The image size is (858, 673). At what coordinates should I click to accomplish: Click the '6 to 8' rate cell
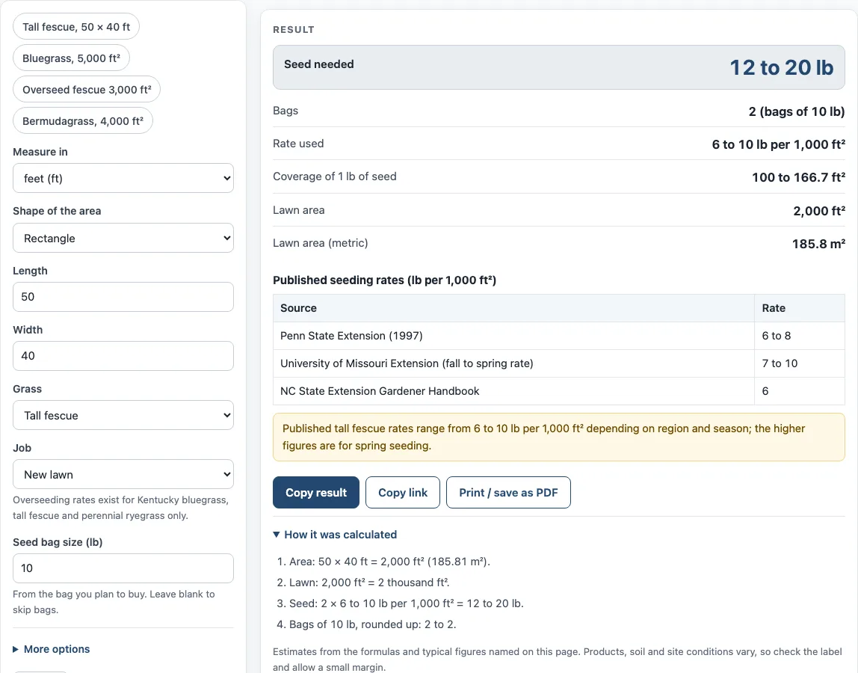pyautogui.click(x=800, y=336)
